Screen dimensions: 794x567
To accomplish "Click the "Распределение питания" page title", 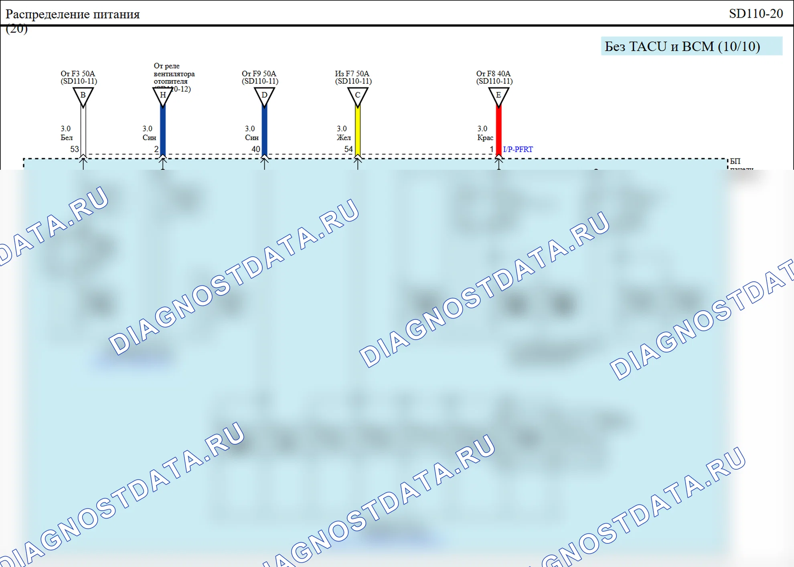I will (x=73, y=14).
